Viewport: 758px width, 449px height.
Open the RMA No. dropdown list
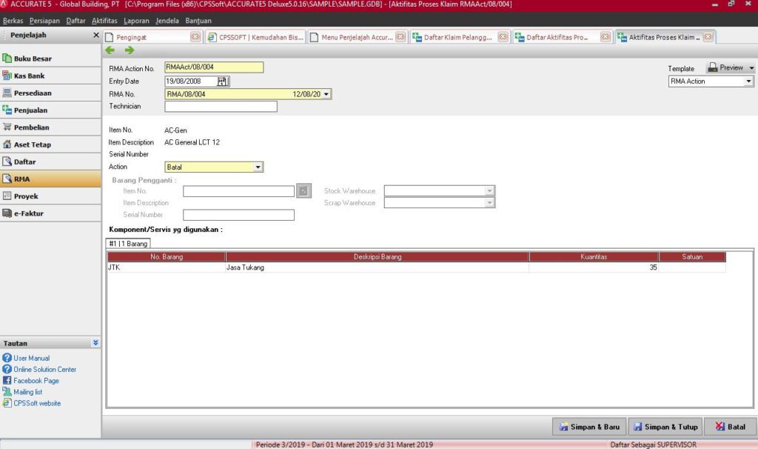coord(326,94)
